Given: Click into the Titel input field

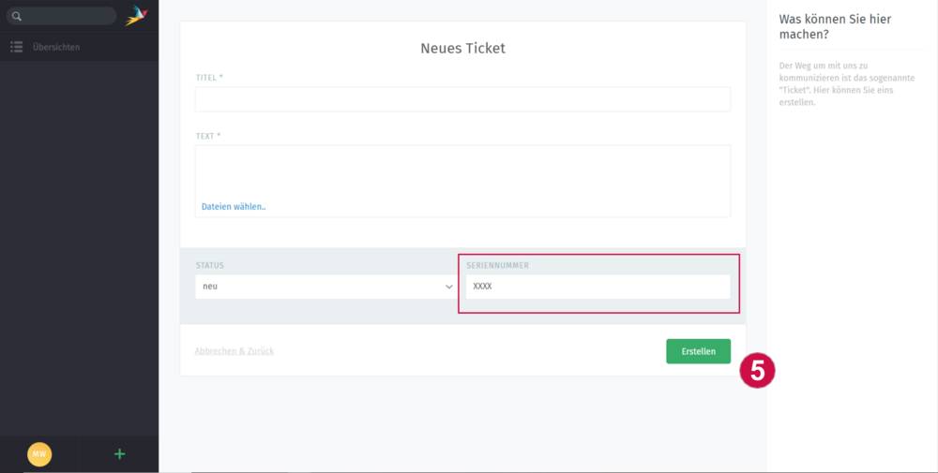Looking at the screenshot, I should tap(462, 99).
